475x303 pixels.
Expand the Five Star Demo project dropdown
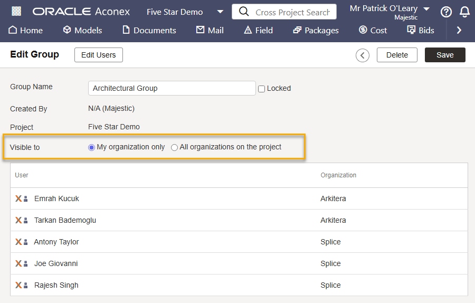(220, 12)
